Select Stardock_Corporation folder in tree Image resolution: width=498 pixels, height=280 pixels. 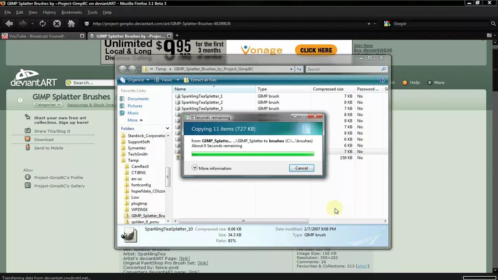(144, 136)
